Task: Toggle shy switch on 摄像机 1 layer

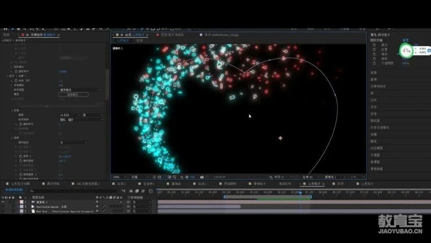Action: [x=97, y=202]
